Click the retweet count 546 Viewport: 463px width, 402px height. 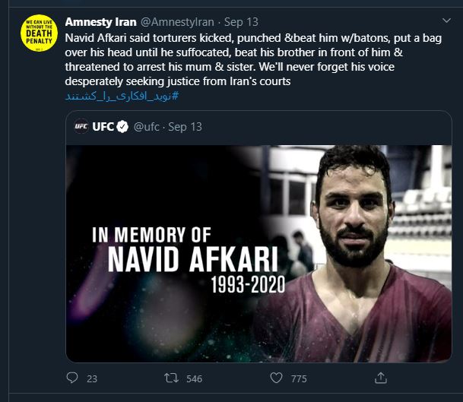point(194,378)
